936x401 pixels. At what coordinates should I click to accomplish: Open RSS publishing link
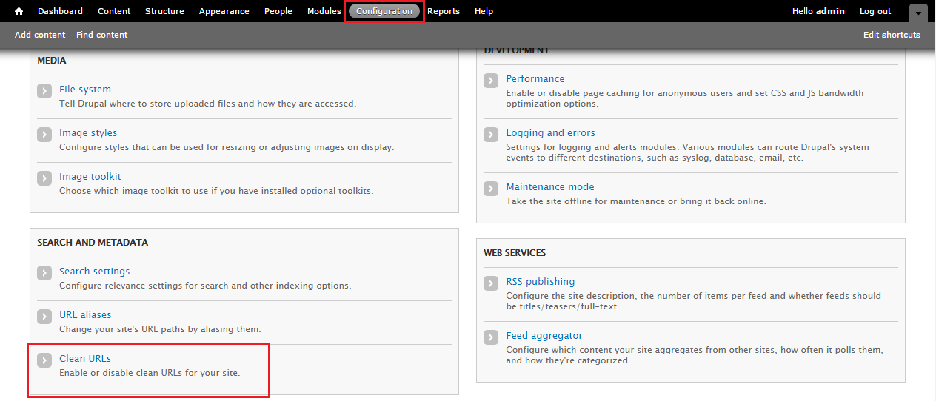click(x=541, y=282)
